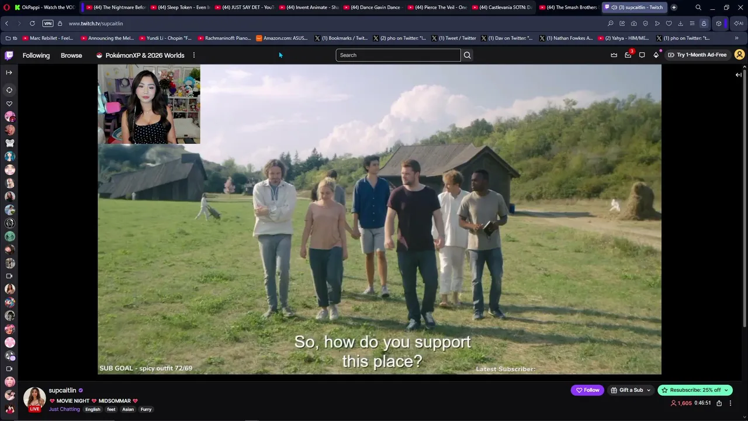Screen dimensions: 748x421
Task: Click the edit page icon in address bar
Action: 622,23
